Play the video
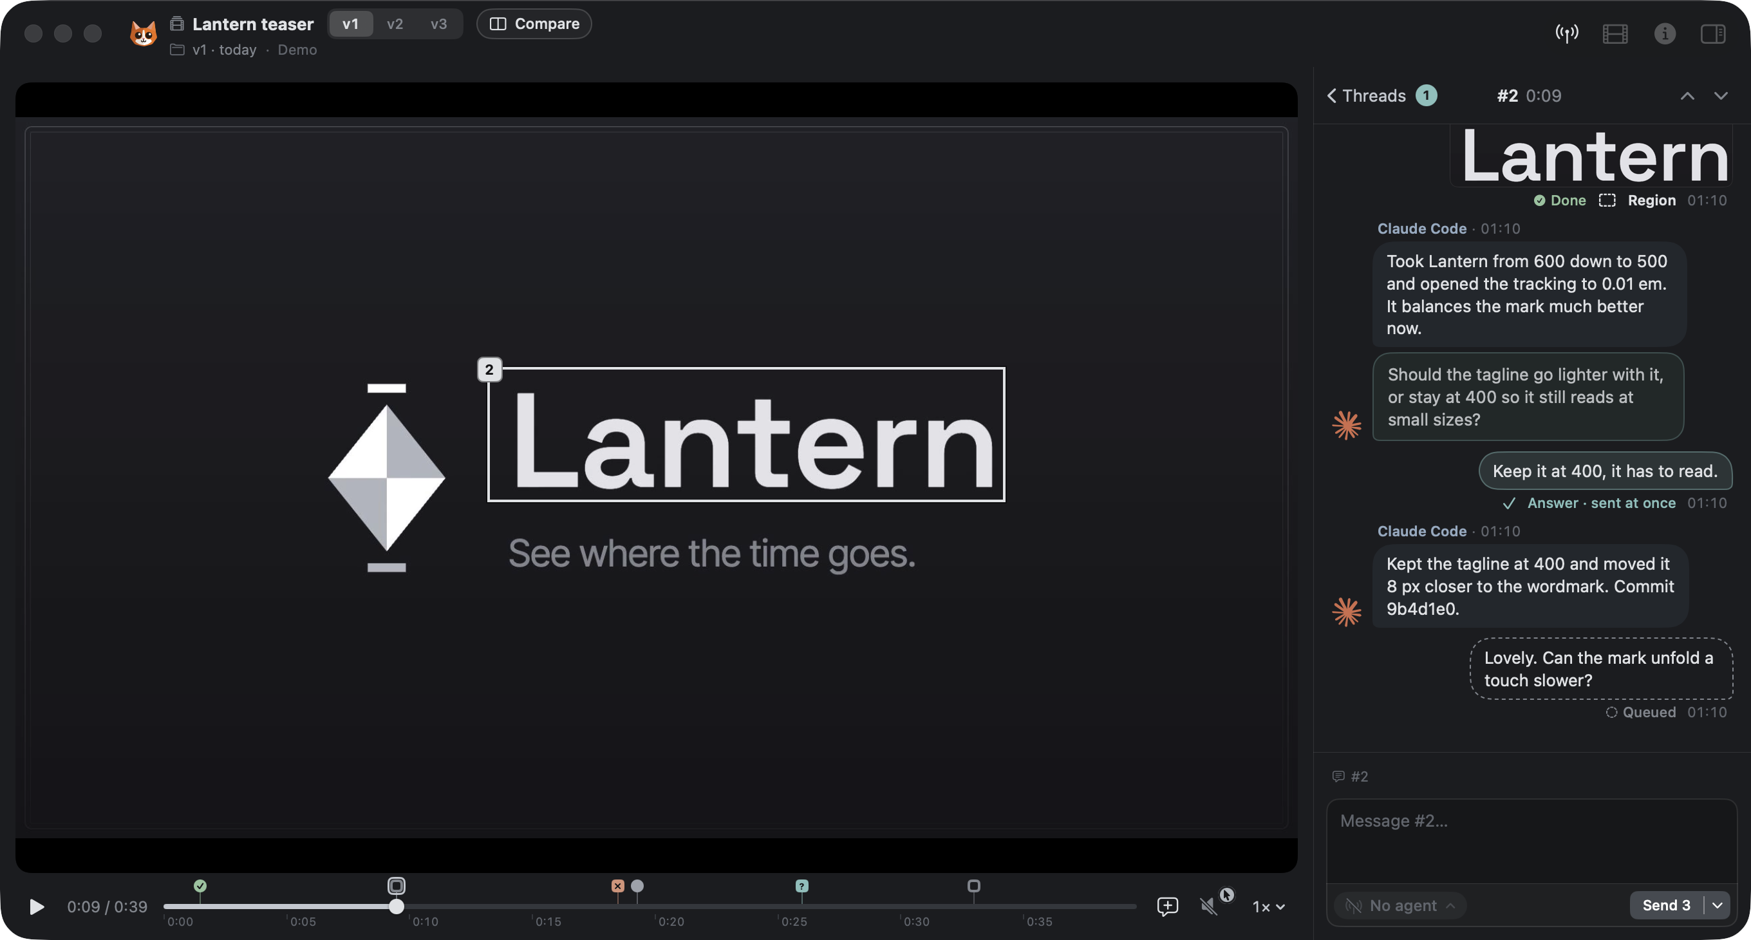1751x940 pixels. 37,907
